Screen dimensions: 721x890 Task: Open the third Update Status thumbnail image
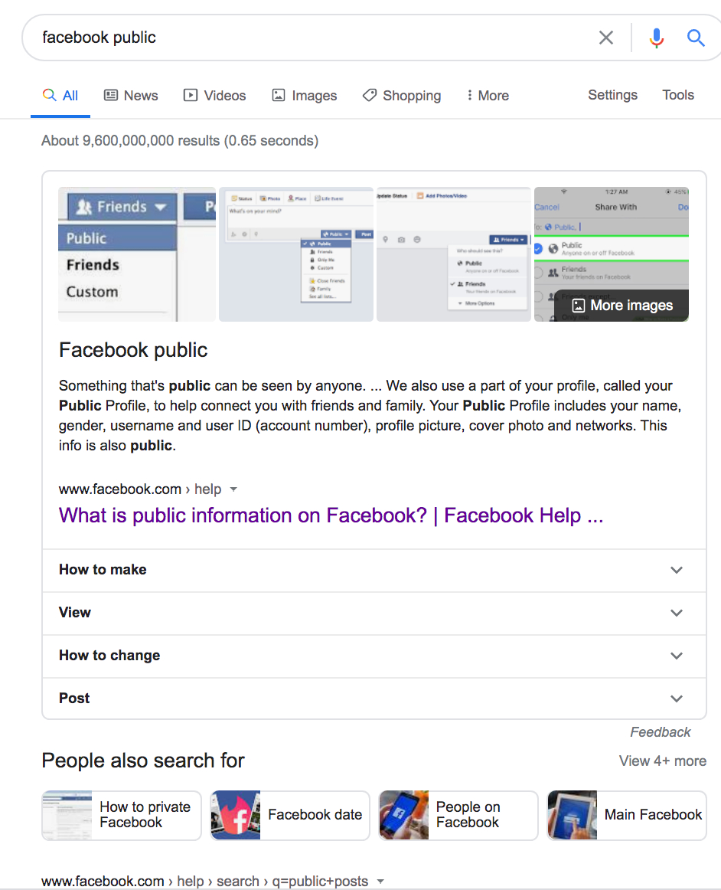[x=454, y=254]
